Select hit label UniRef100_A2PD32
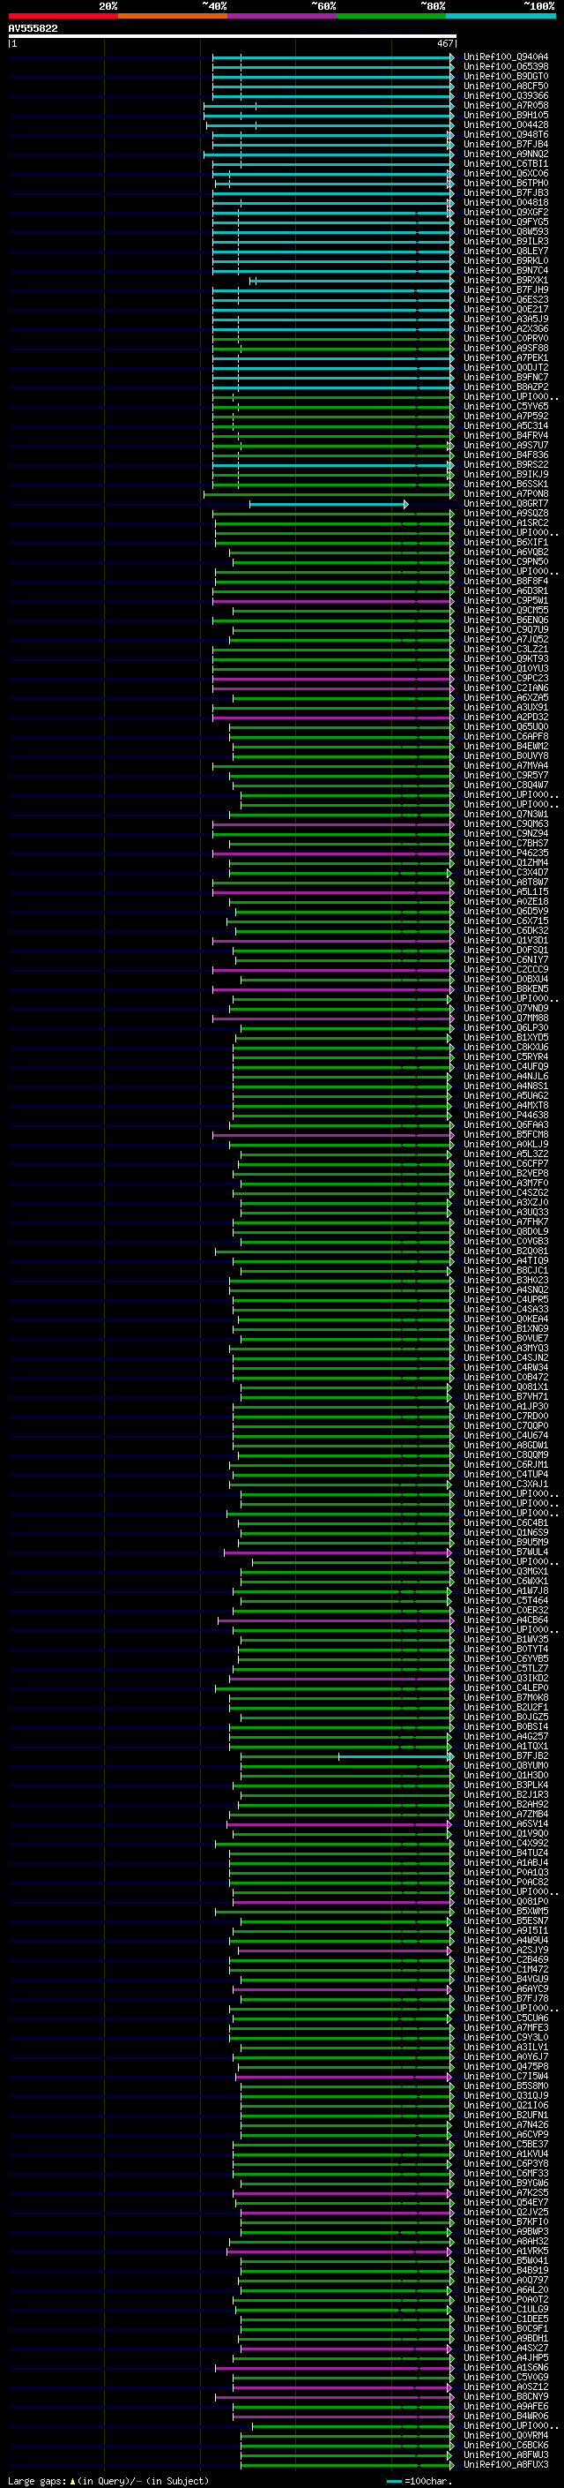This screenshot has height=2488, width=564. click(x=506, y=718)
